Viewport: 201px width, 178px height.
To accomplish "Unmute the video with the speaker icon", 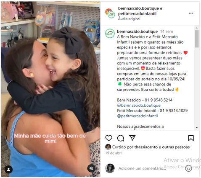I will click(x=91, y=168).
